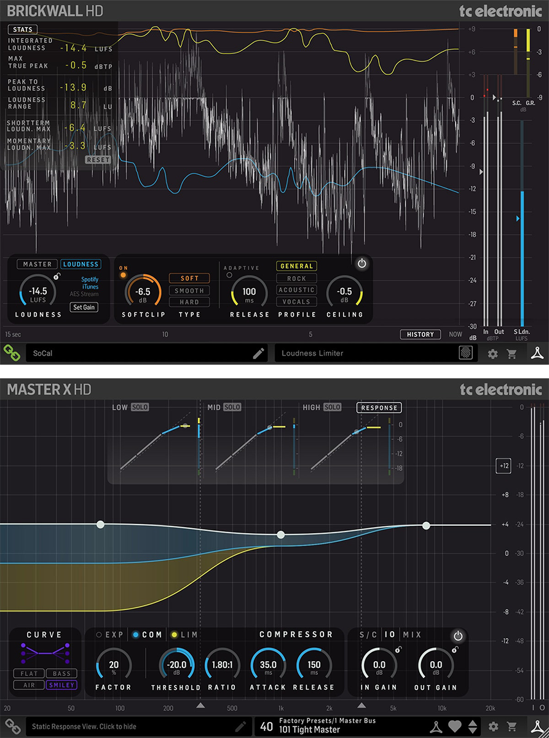Select the LIM limiter section
Screen dimensions: 549x738
[x=184, y=635]
